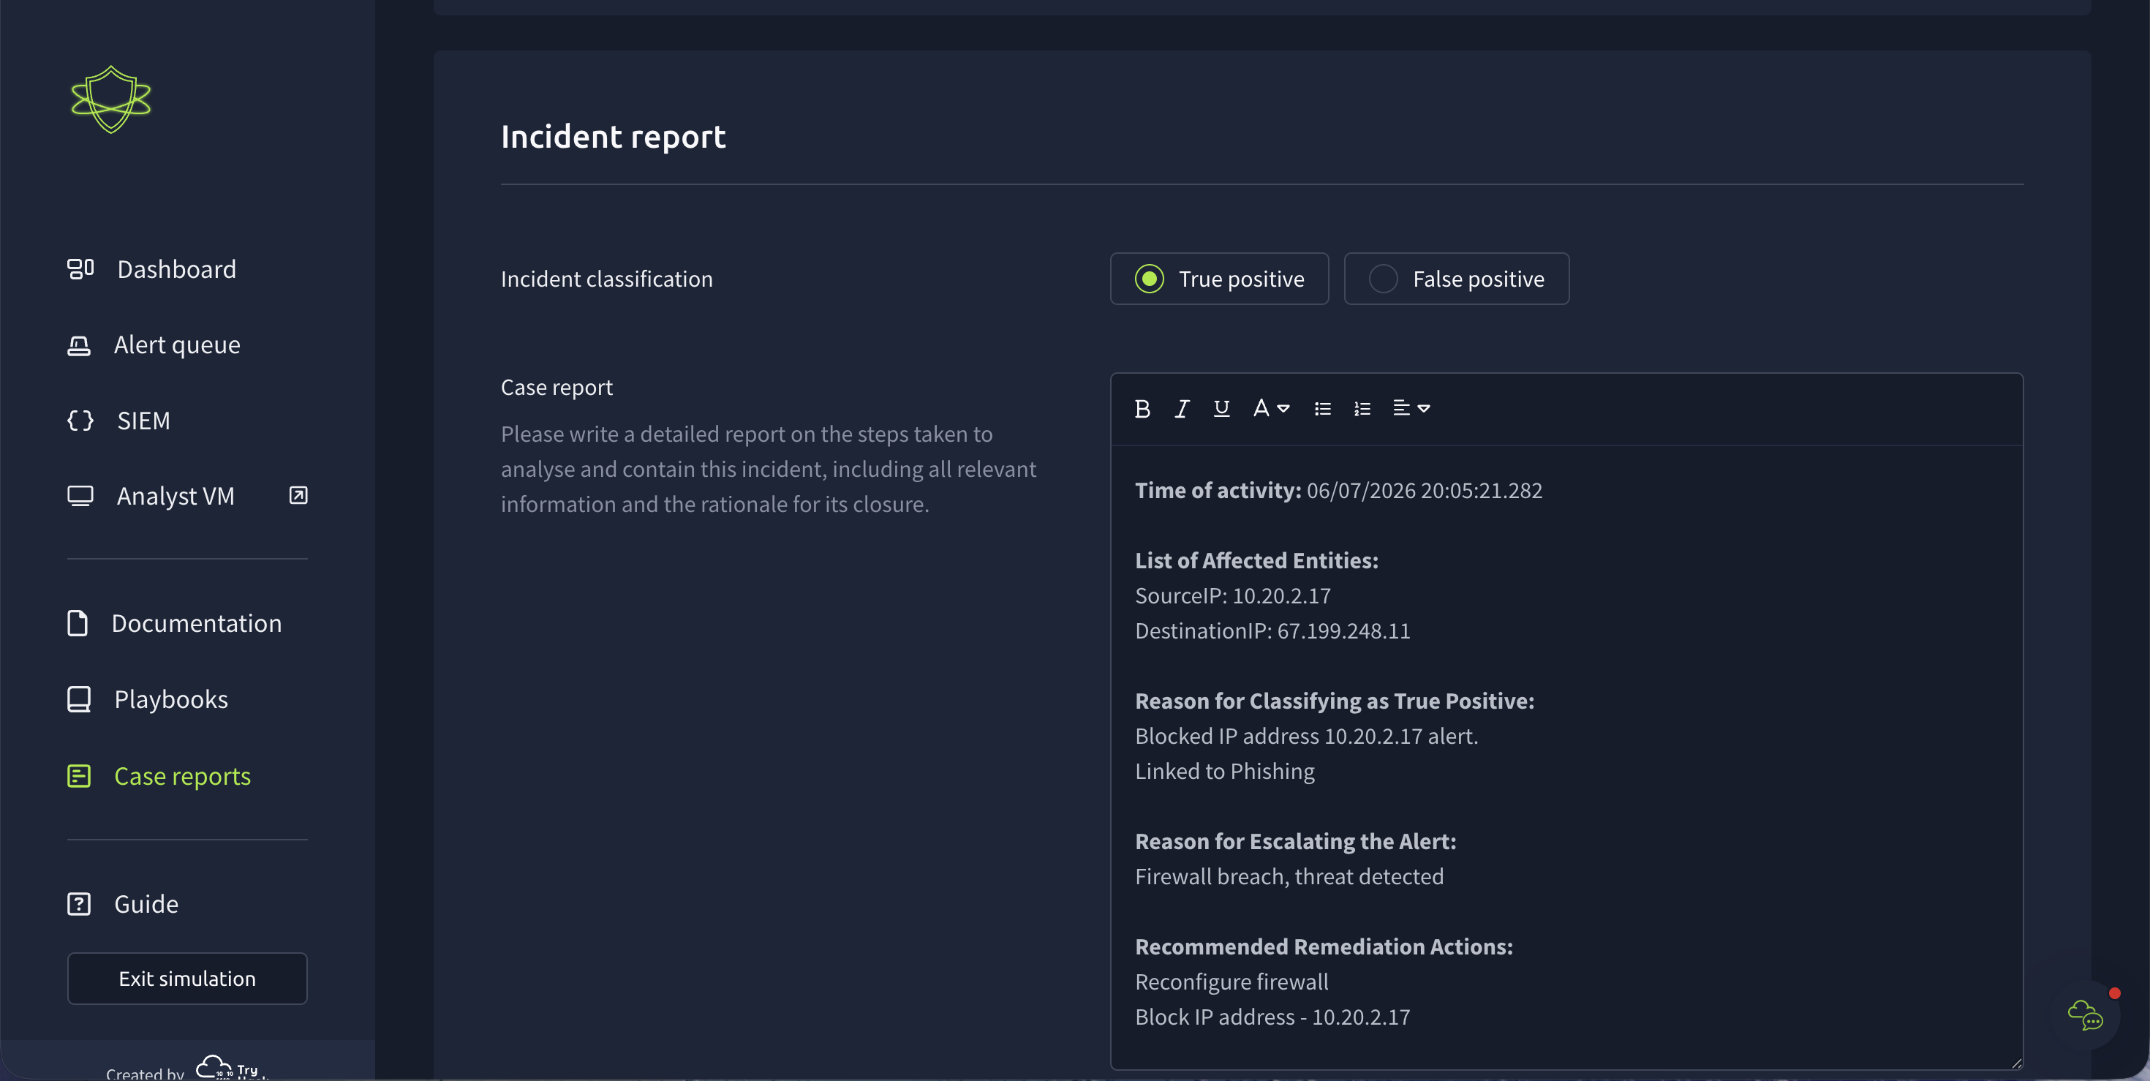Launch the Analyst VM

point(176,496)
